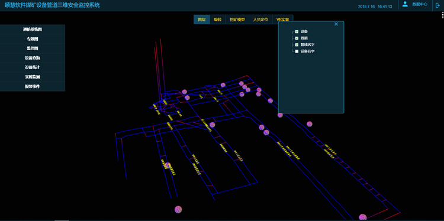
Task: Enable the 设备名字 checkbox
Action: point(297,51)
